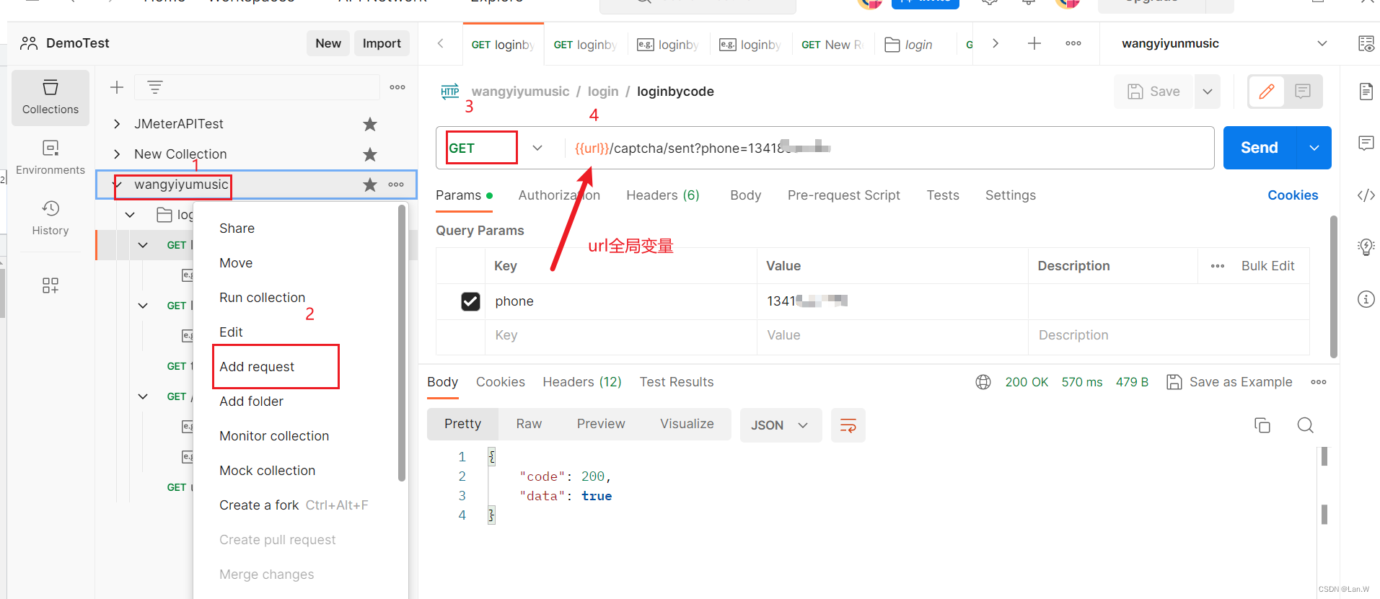Open the Save options dropdown arrow
The image size is (1380, 599).
coord(1208,92)
